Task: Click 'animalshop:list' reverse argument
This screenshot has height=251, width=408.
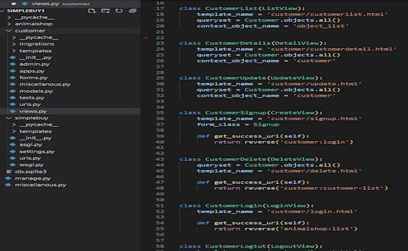Action: 317,229
